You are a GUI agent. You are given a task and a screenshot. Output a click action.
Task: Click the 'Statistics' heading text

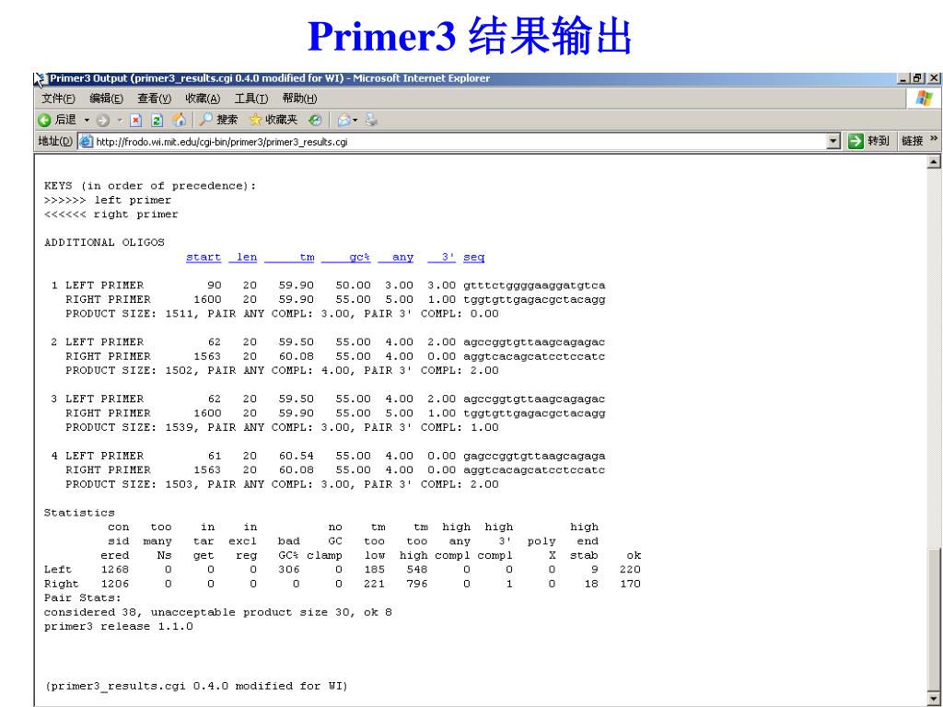click(x=79, y=513)
